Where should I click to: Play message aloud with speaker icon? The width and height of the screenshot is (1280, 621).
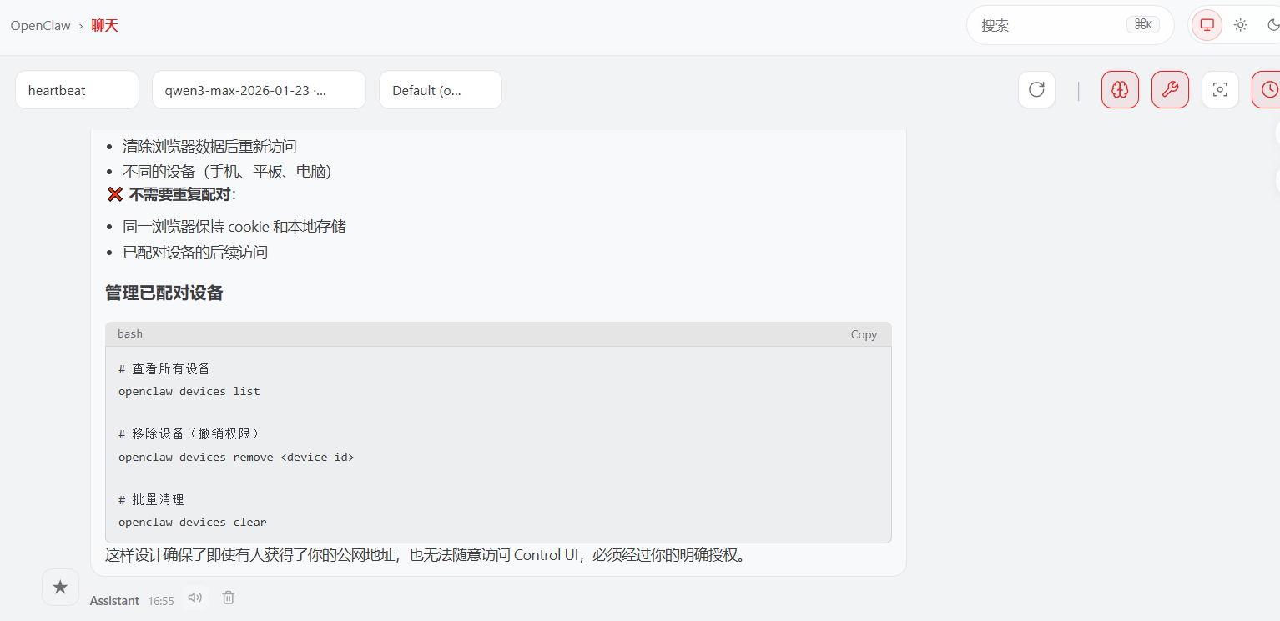click(195, 598)
